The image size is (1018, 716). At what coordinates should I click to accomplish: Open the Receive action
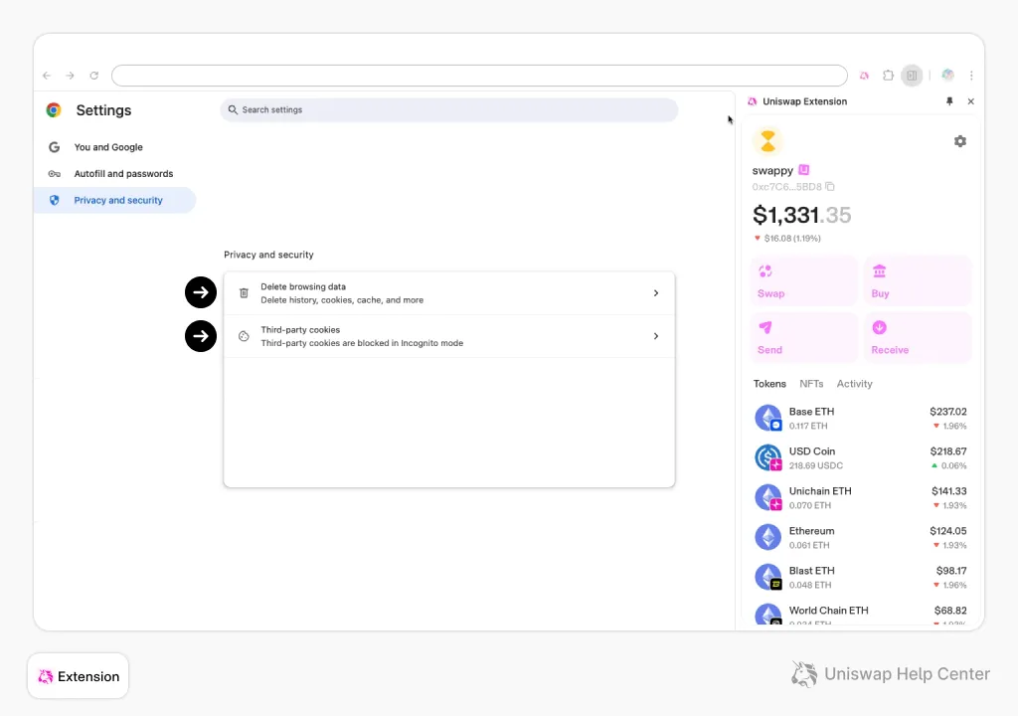coord(918,338)
